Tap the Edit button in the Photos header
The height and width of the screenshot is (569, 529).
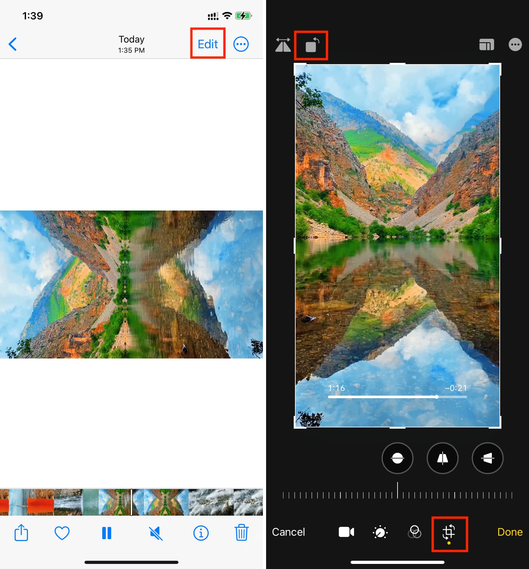pos(208,44)
